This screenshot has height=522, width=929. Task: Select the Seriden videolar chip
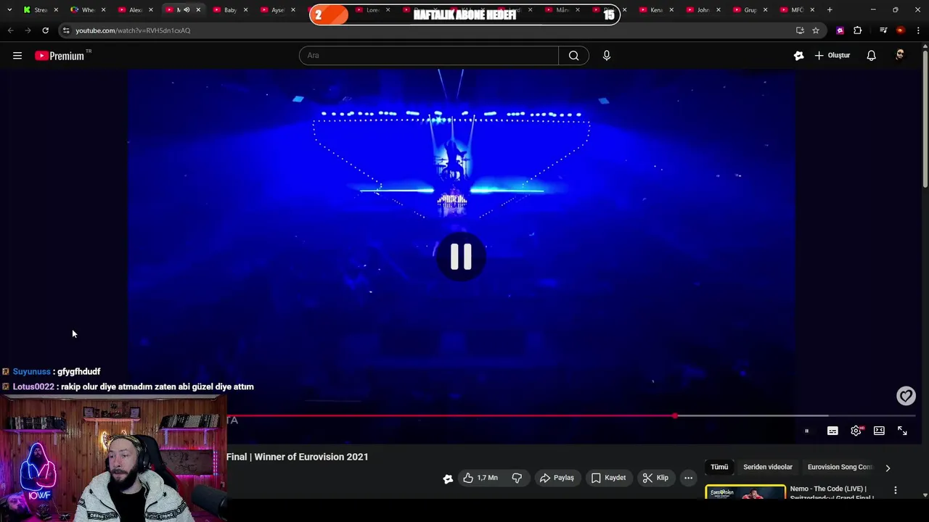[x=768, y=467]
